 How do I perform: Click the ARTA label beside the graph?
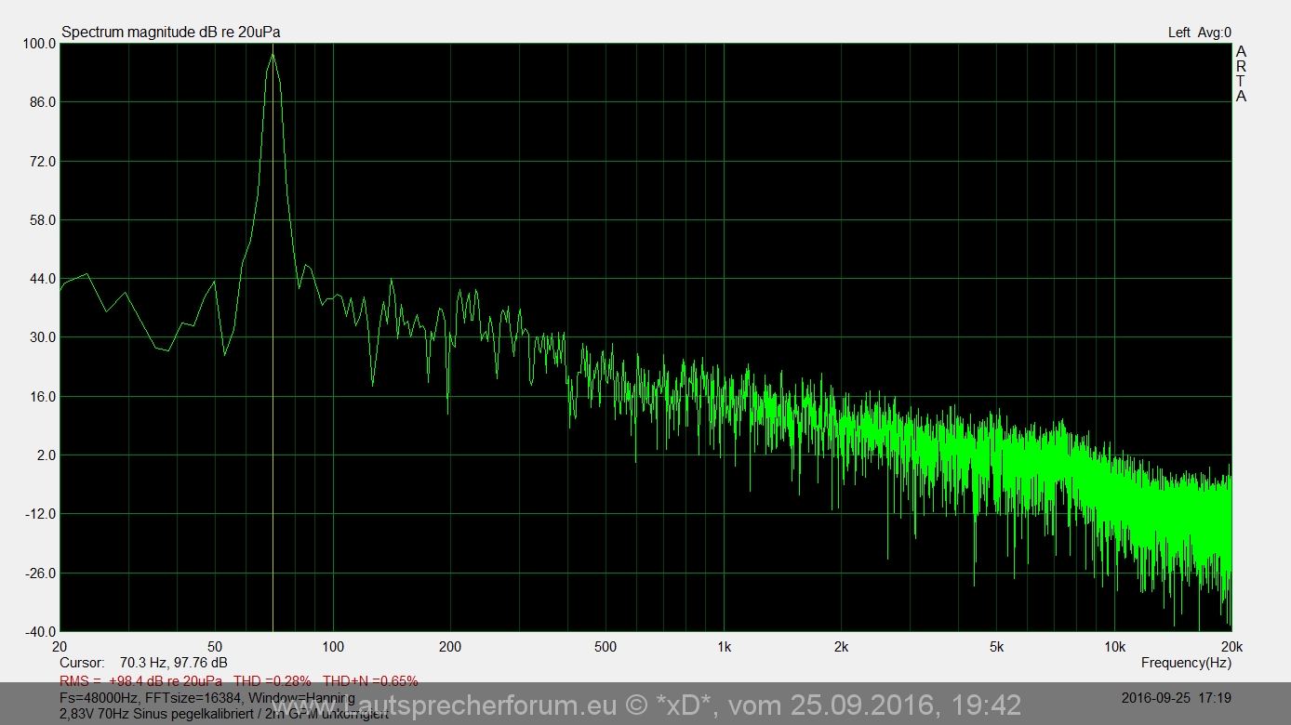1241,74
